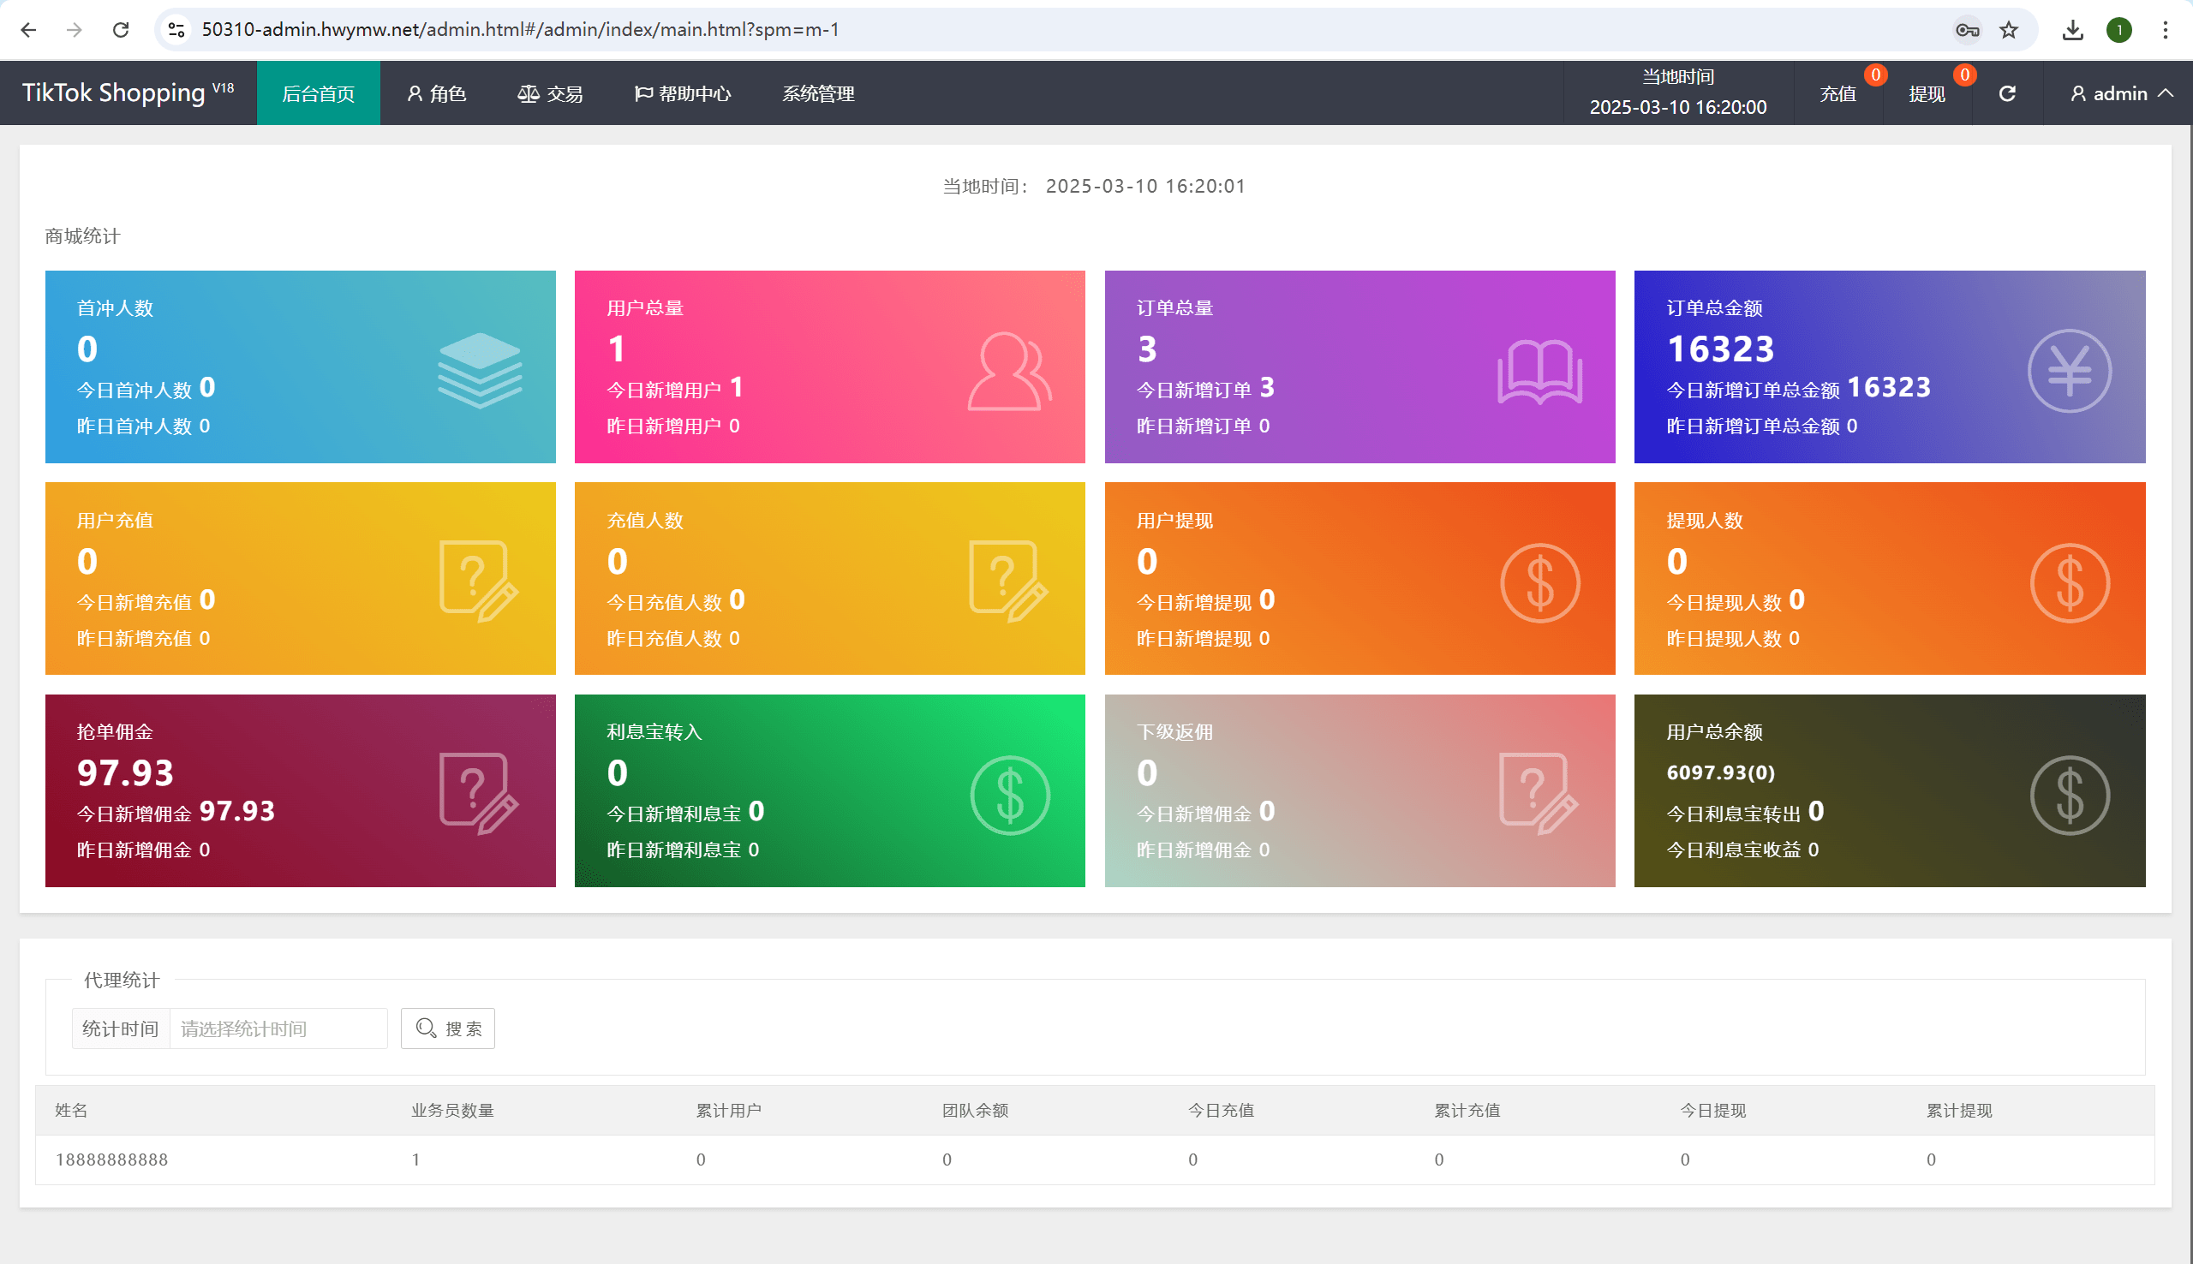
Task: Click the 角色 person icon in the navbar
Action: 414,92
